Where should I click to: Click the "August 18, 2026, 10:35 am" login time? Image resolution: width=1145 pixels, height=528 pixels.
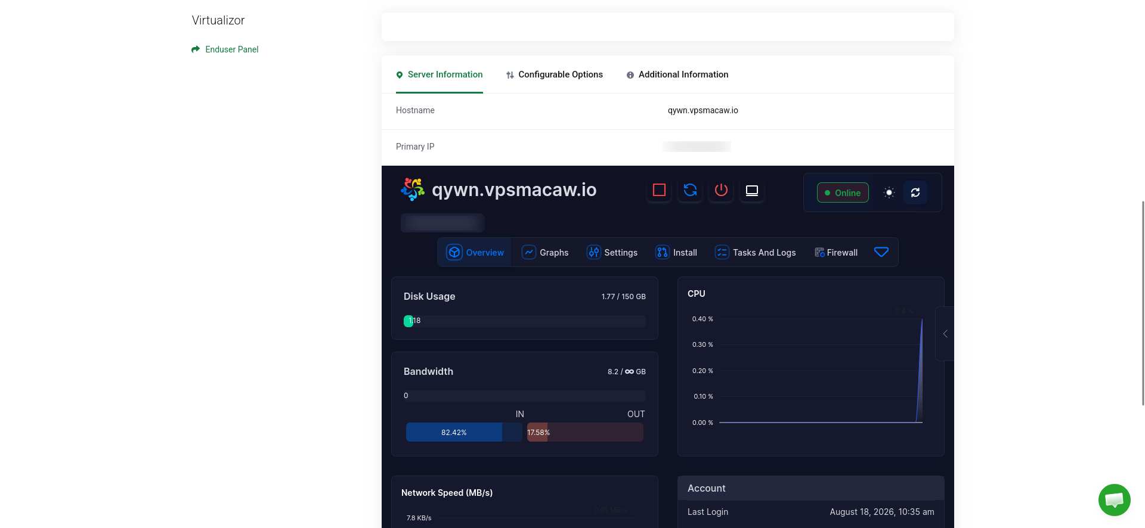click(882, 512)
